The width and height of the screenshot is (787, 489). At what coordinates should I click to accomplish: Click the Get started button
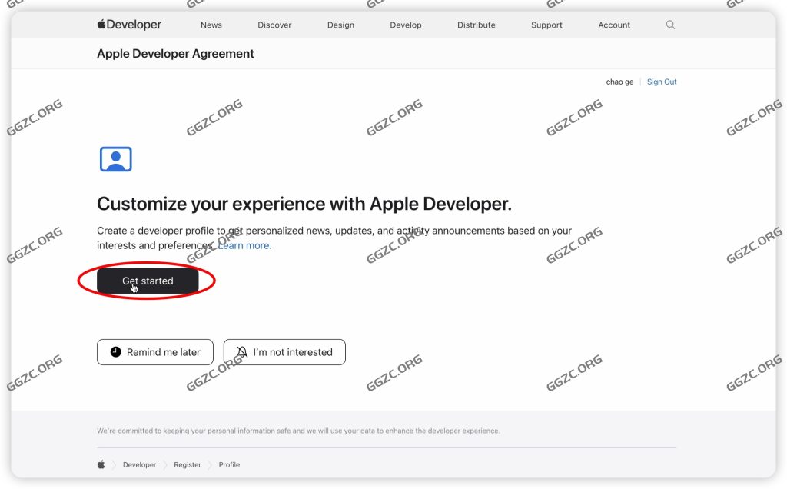click(x=146, y=280)
